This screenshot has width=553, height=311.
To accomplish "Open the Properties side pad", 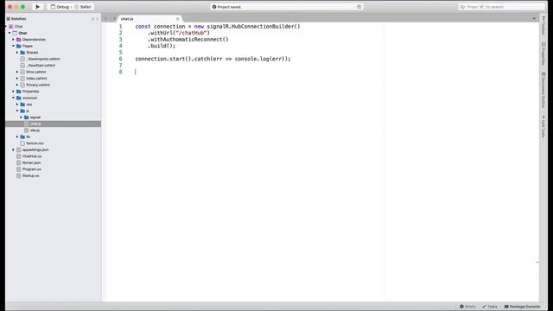I will pos(543,54).
